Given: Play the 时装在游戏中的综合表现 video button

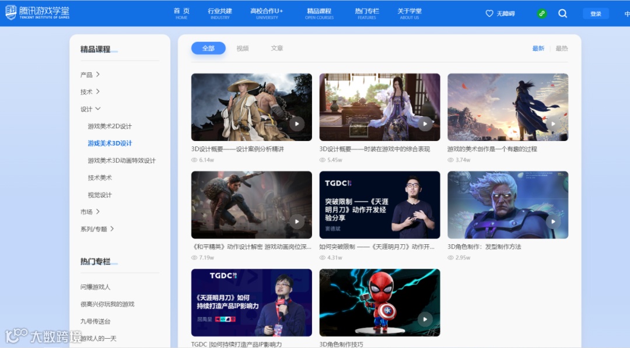Looking at the screenshot, I should coord(425,124).
